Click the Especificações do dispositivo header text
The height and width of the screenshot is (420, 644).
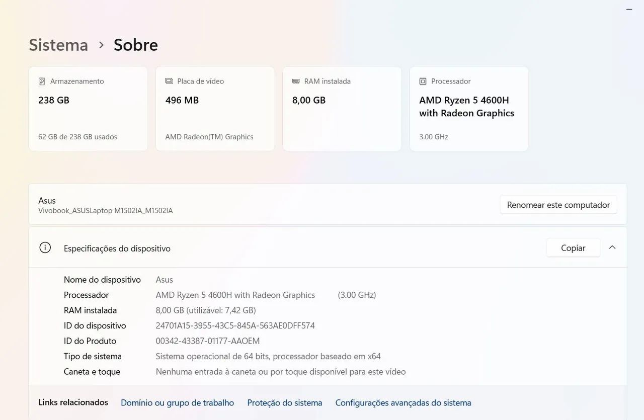(x=117, y=248)
